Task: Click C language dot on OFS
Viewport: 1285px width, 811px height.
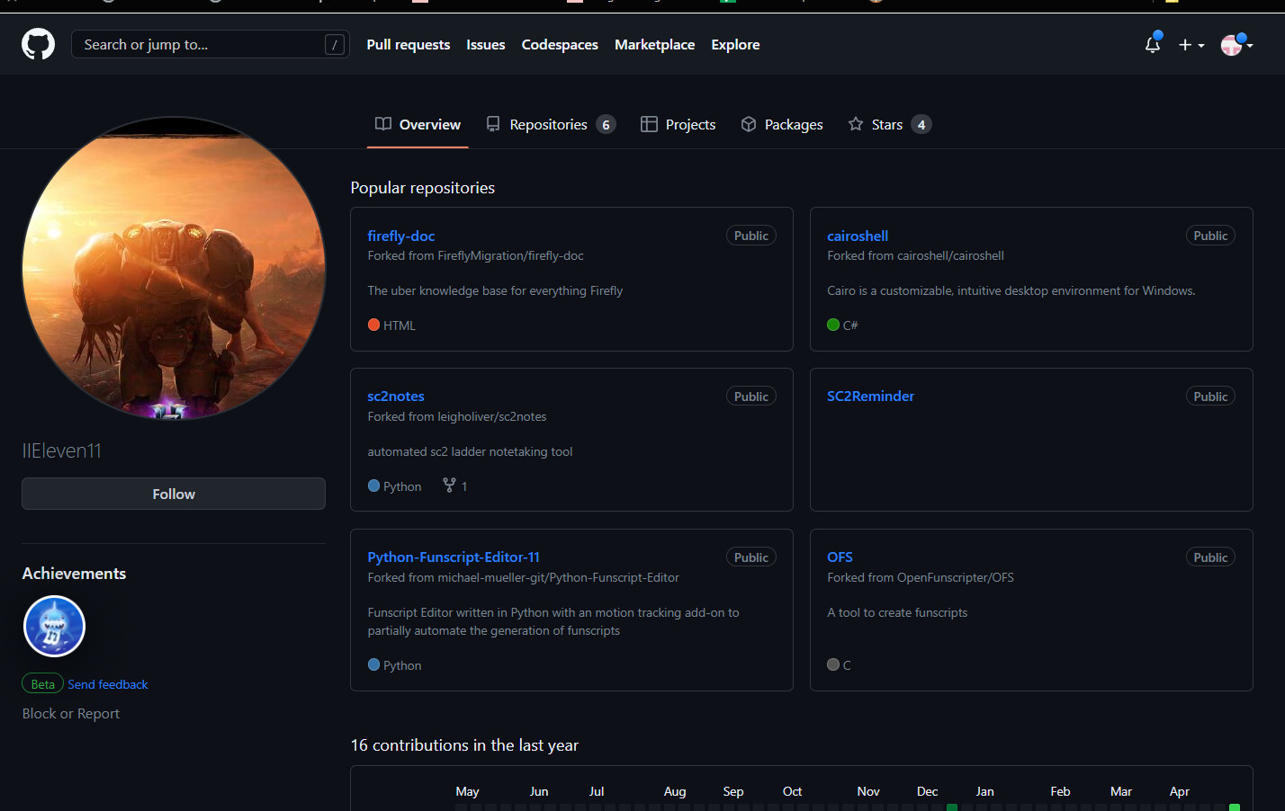Action: click(x=833, y=664)
